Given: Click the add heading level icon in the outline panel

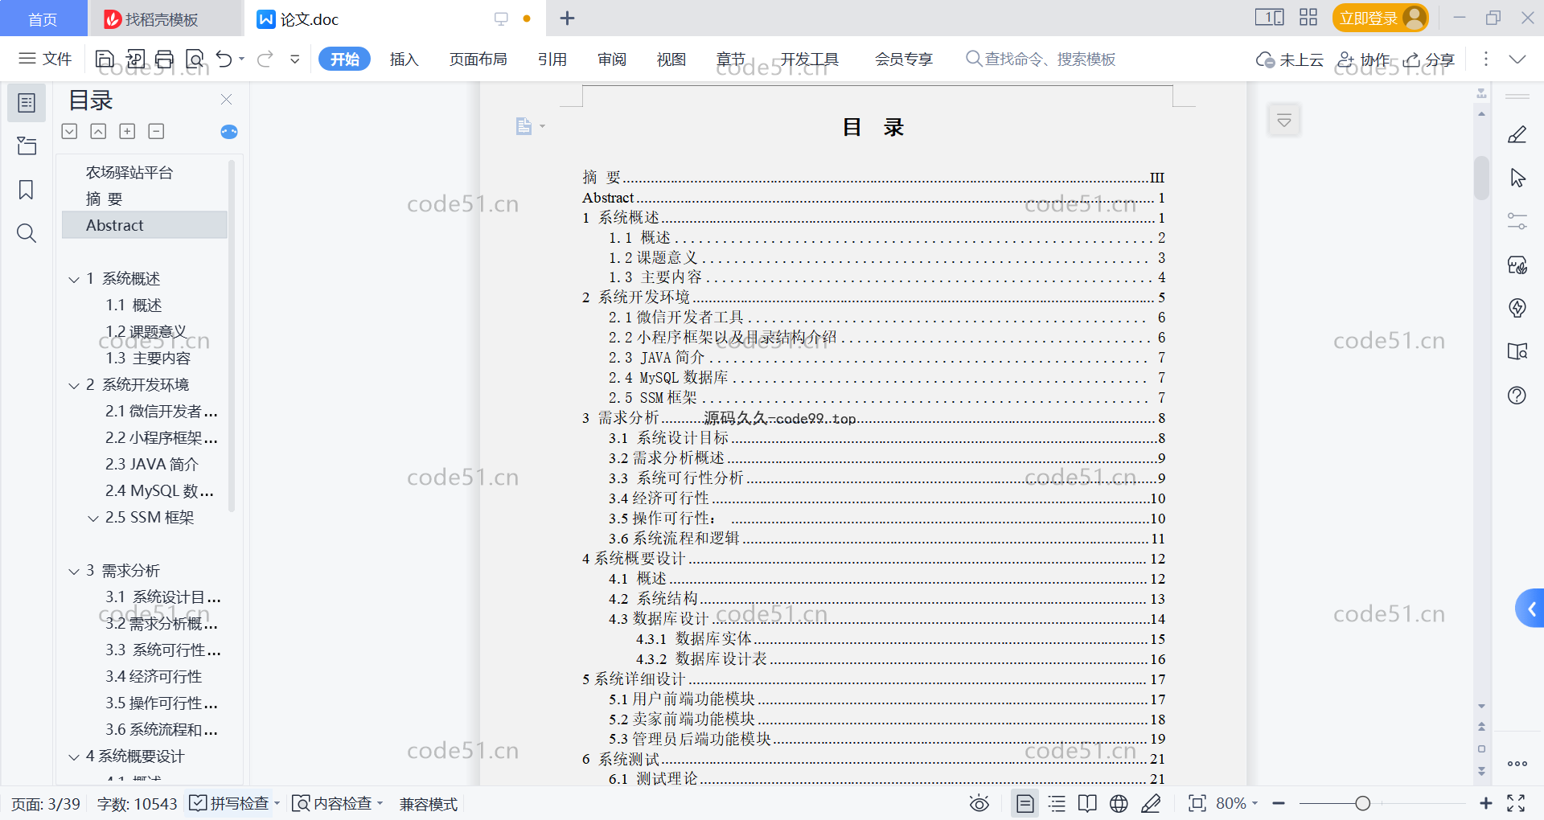Looking at the screenshot, I should click(127, 131).
